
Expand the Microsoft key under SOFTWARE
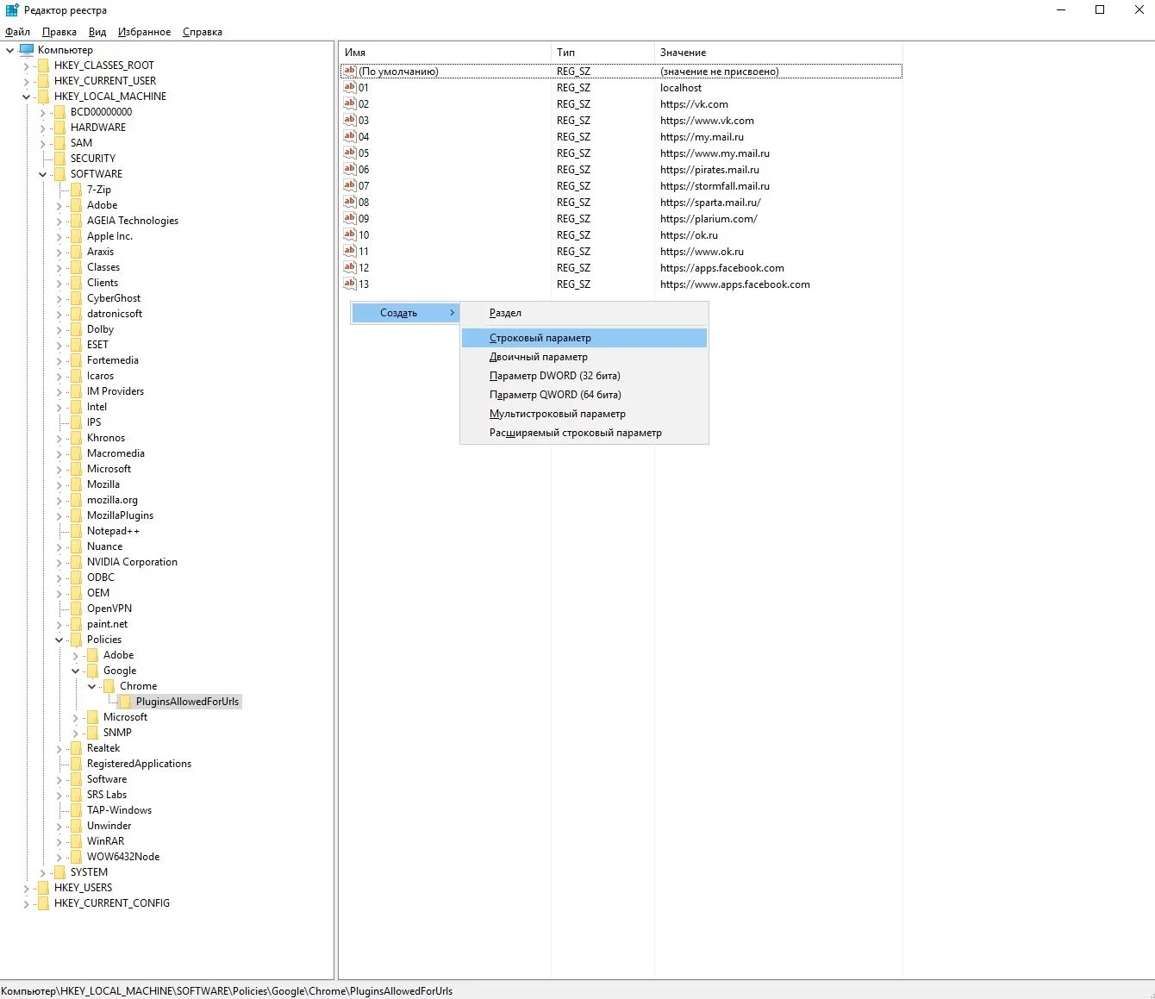[x=59, y=469]
